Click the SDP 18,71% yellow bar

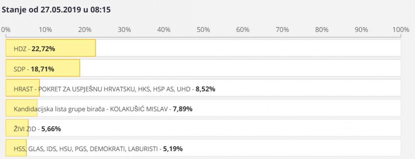(43, 68)
